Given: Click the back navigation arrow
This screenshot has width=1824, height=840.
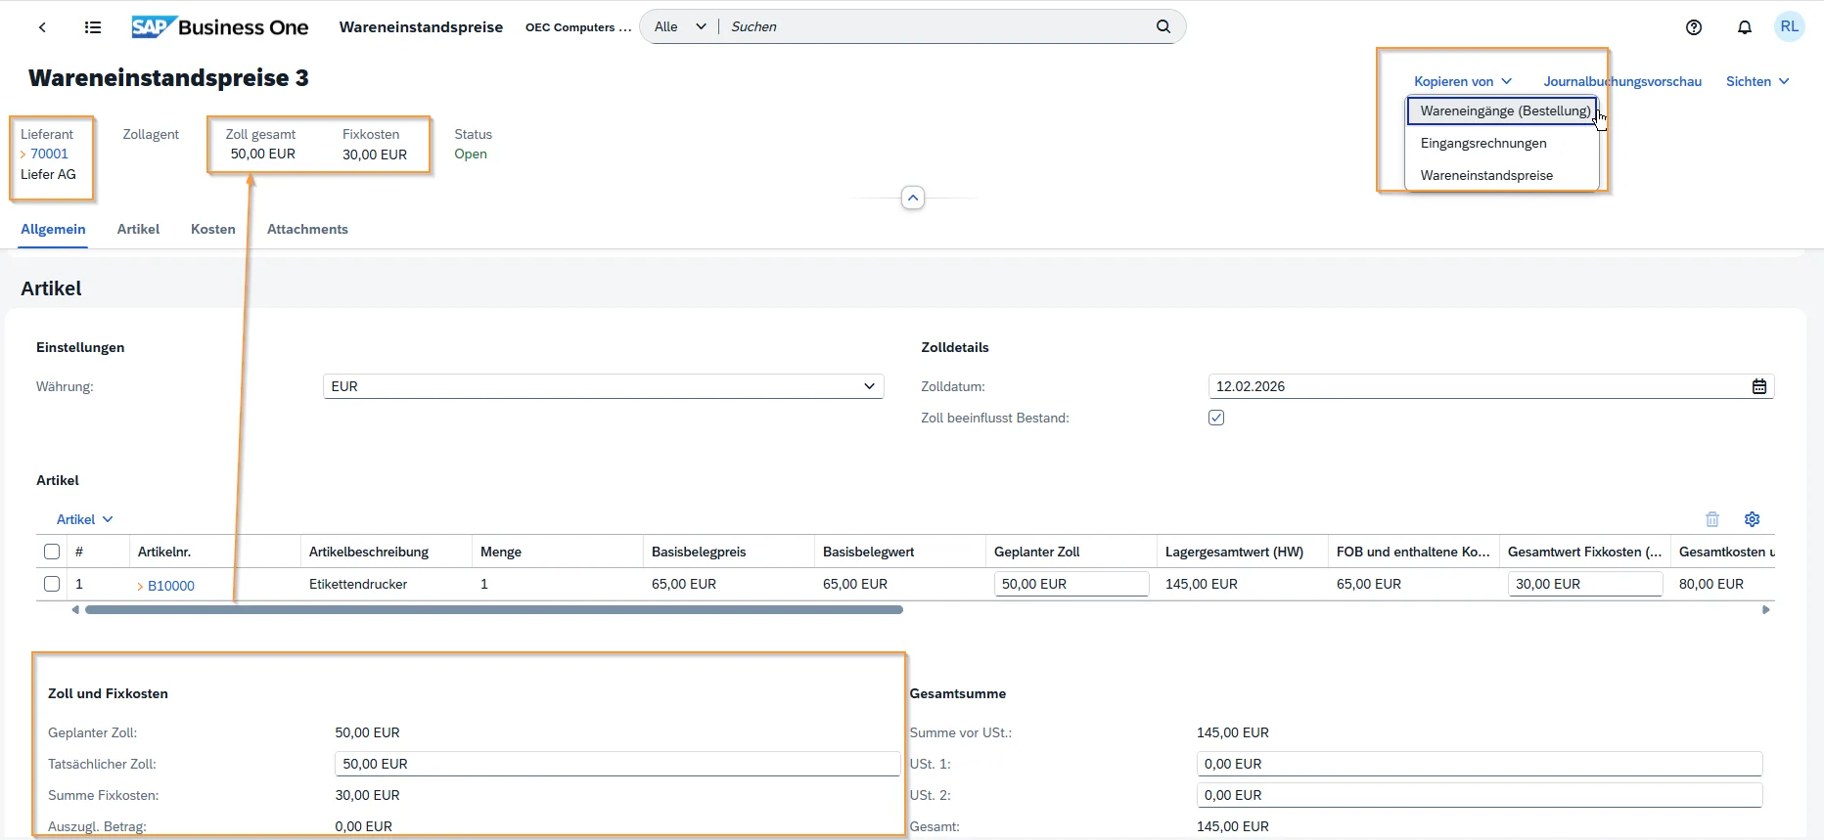Looking at the screenshot, I should tap(42, 27).
